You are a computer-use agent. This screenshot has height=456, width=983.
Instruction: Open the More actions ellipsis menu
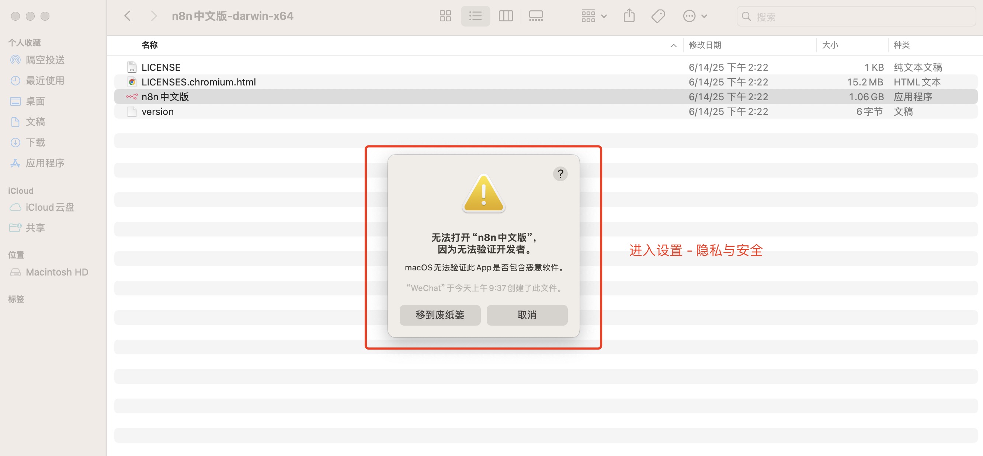pos(695,16)
